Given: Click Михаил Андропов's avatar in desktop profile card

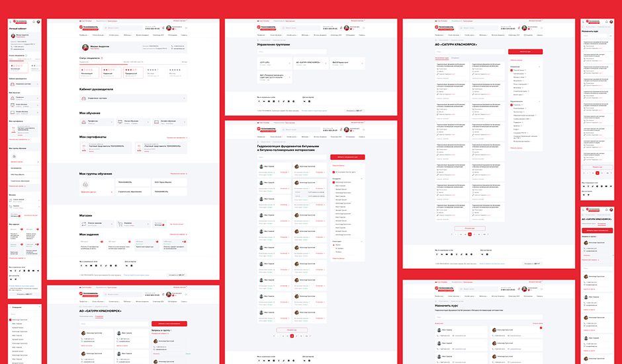Looking at the screenshot, I should (x=85, y=48).
